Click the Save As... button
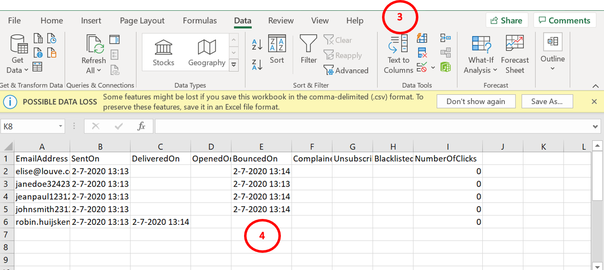Screen dimensions: 604x270 coord(546,102)
